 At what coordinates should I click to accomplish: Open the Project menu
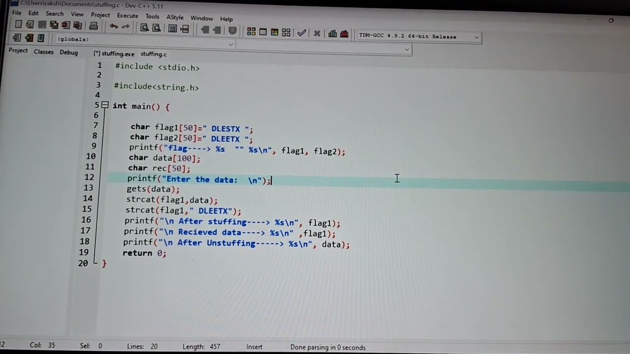[100, 15]
